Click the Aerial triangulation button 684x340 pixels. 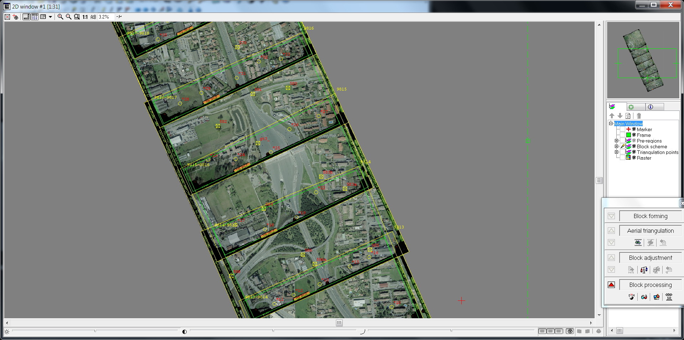651,231
